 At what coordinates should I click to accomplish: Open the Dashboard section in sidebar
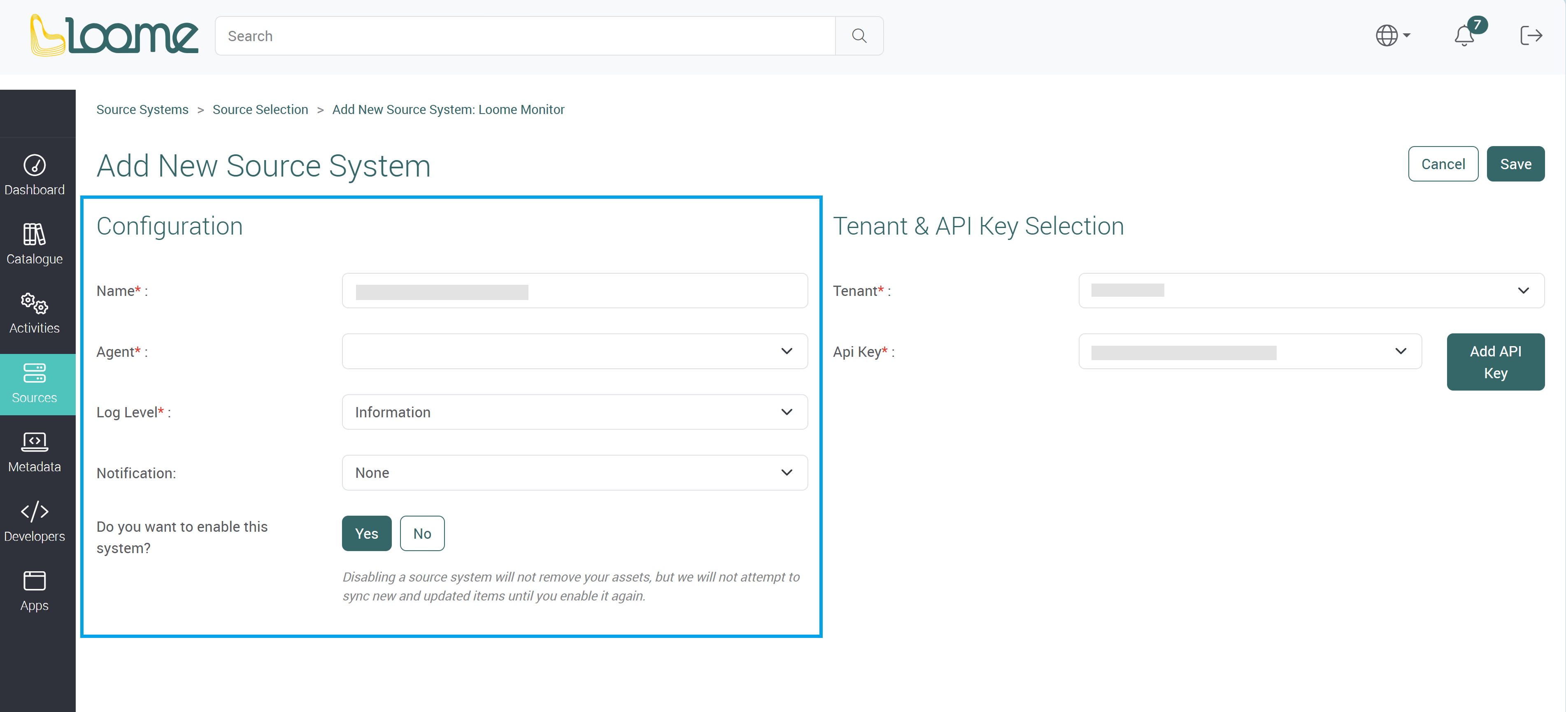[x=35, y=175]
